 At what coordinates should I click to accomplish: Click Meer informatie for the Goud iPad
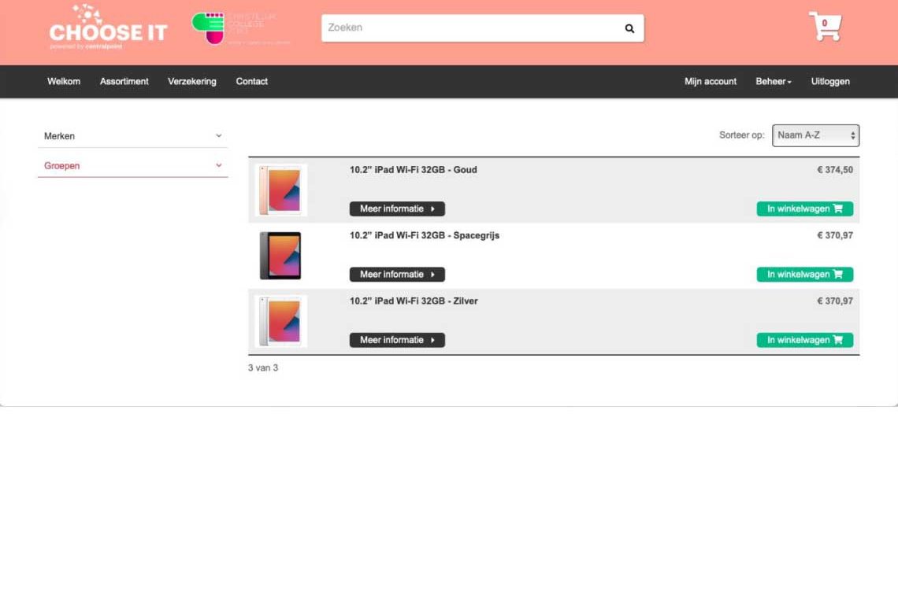point(397,209)
